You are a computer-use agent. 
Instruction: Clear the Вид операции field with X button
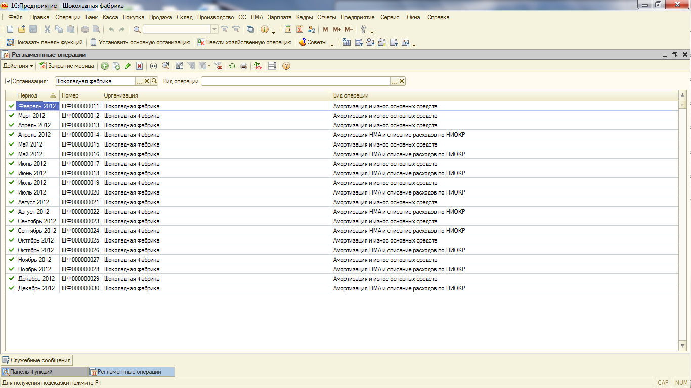(402, 81)
